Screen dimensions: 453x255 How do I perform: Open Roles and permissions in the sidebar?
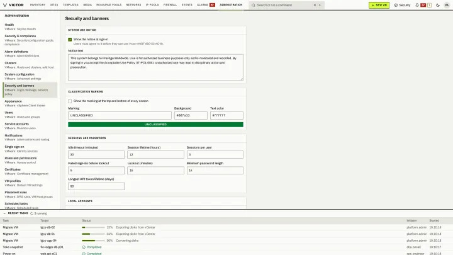(x=30, y=160)
